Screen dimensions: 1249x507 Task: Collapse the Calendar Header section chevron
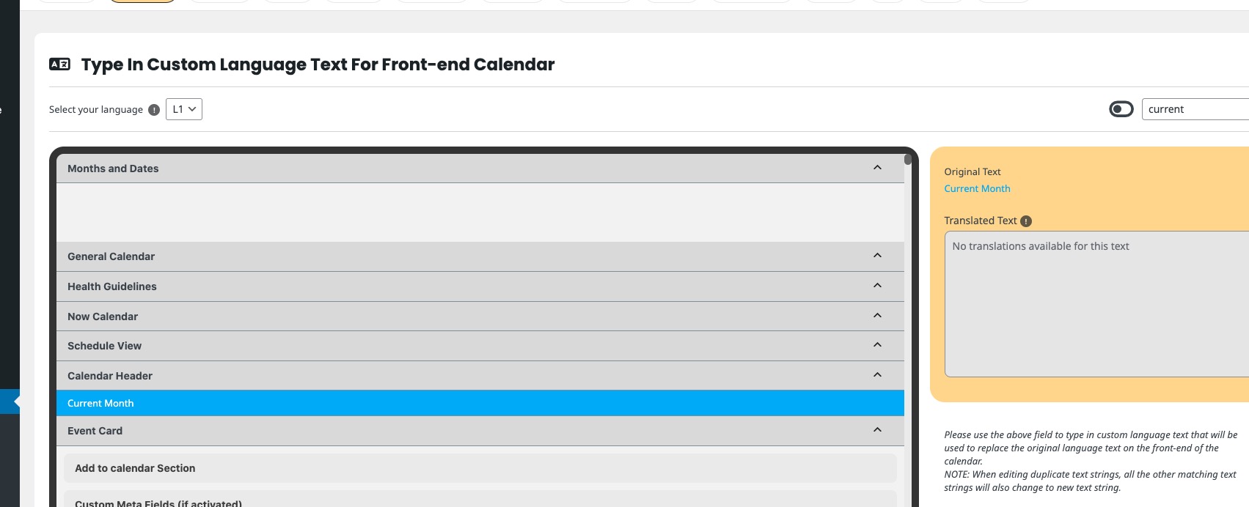pos(877,375)
